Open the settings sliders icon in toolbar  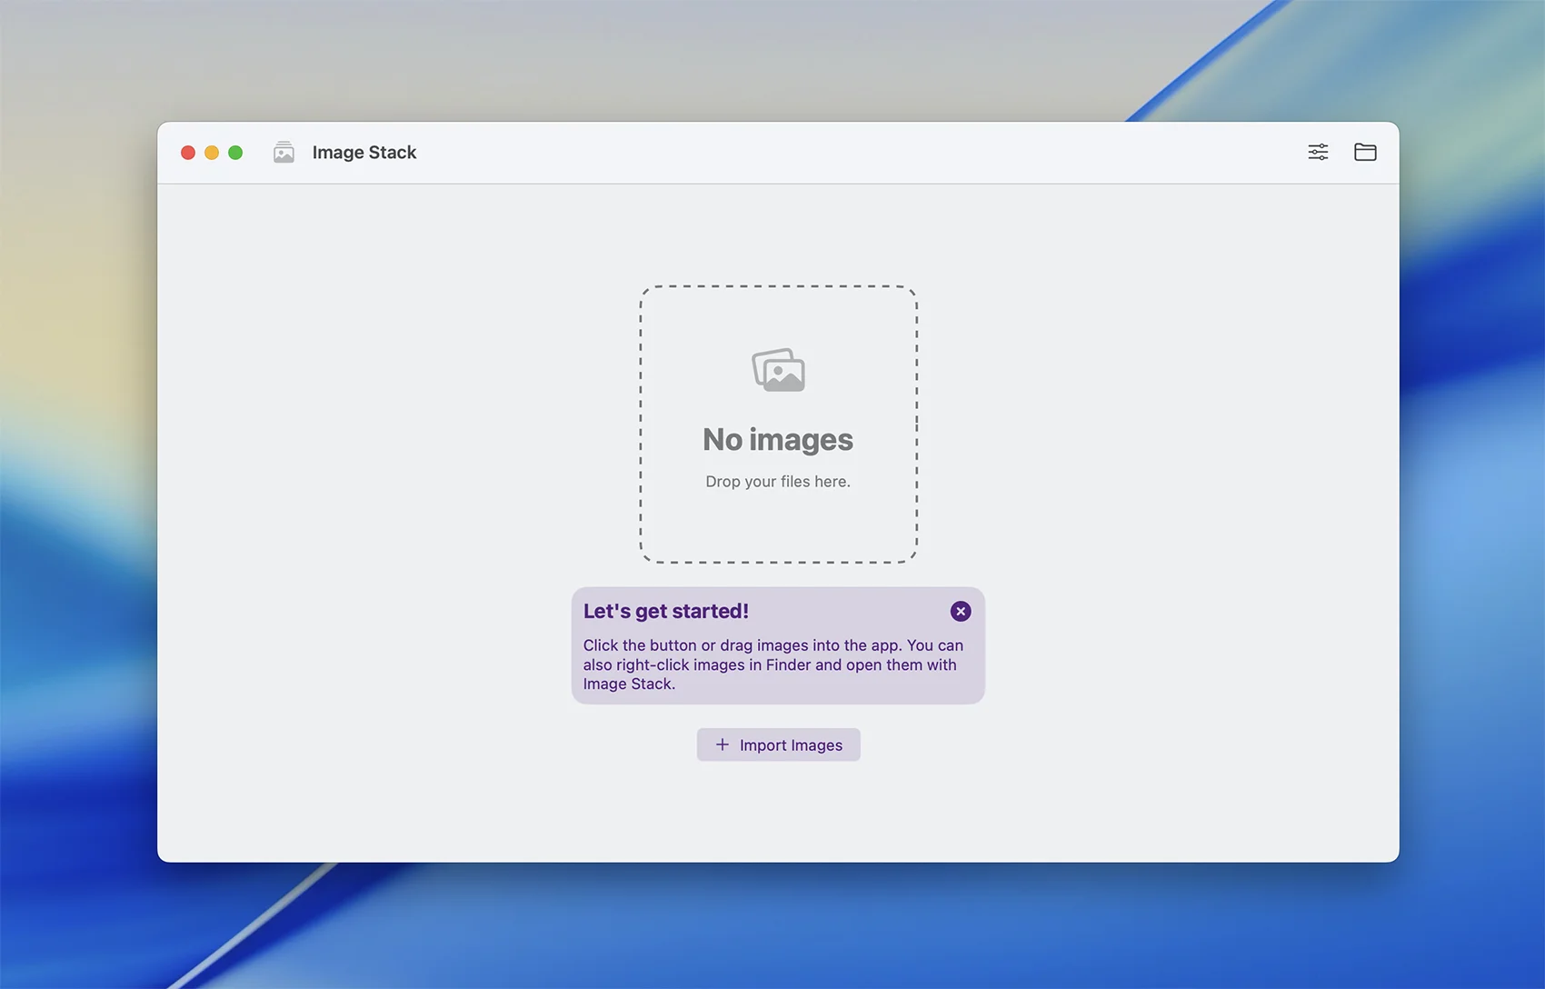click(x=1318, y=152)
